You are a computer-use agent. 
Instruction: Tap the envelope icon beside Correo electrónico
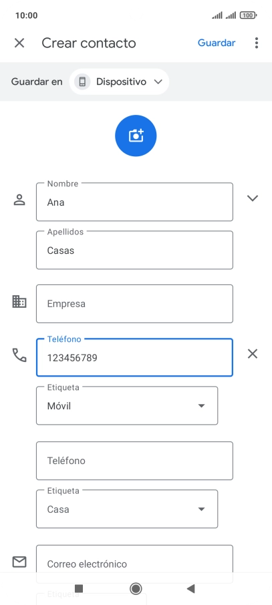coord(19,562)
